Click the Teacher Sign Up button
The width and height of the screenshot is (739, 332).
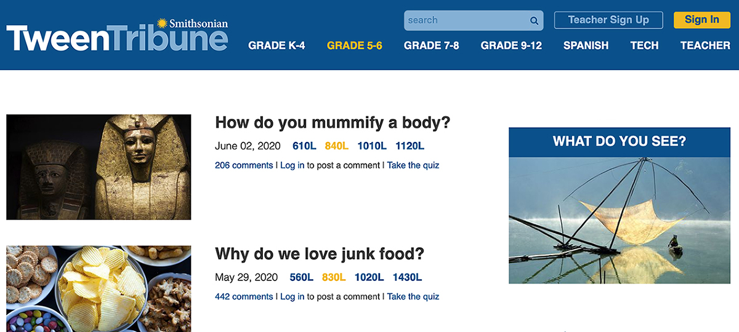608,20
